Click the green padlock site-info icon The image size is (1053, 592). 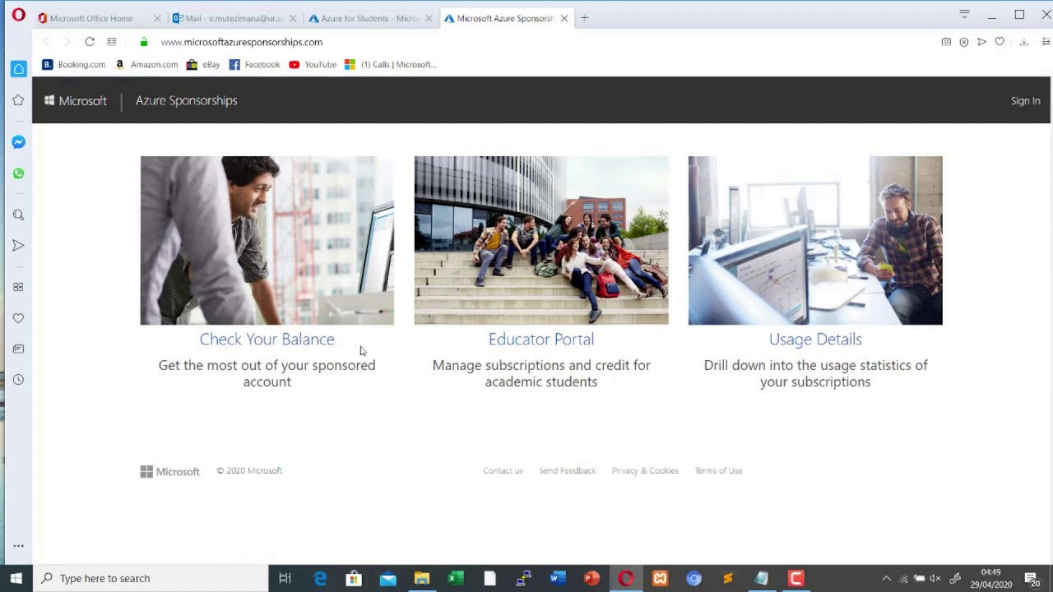[144, 42]
